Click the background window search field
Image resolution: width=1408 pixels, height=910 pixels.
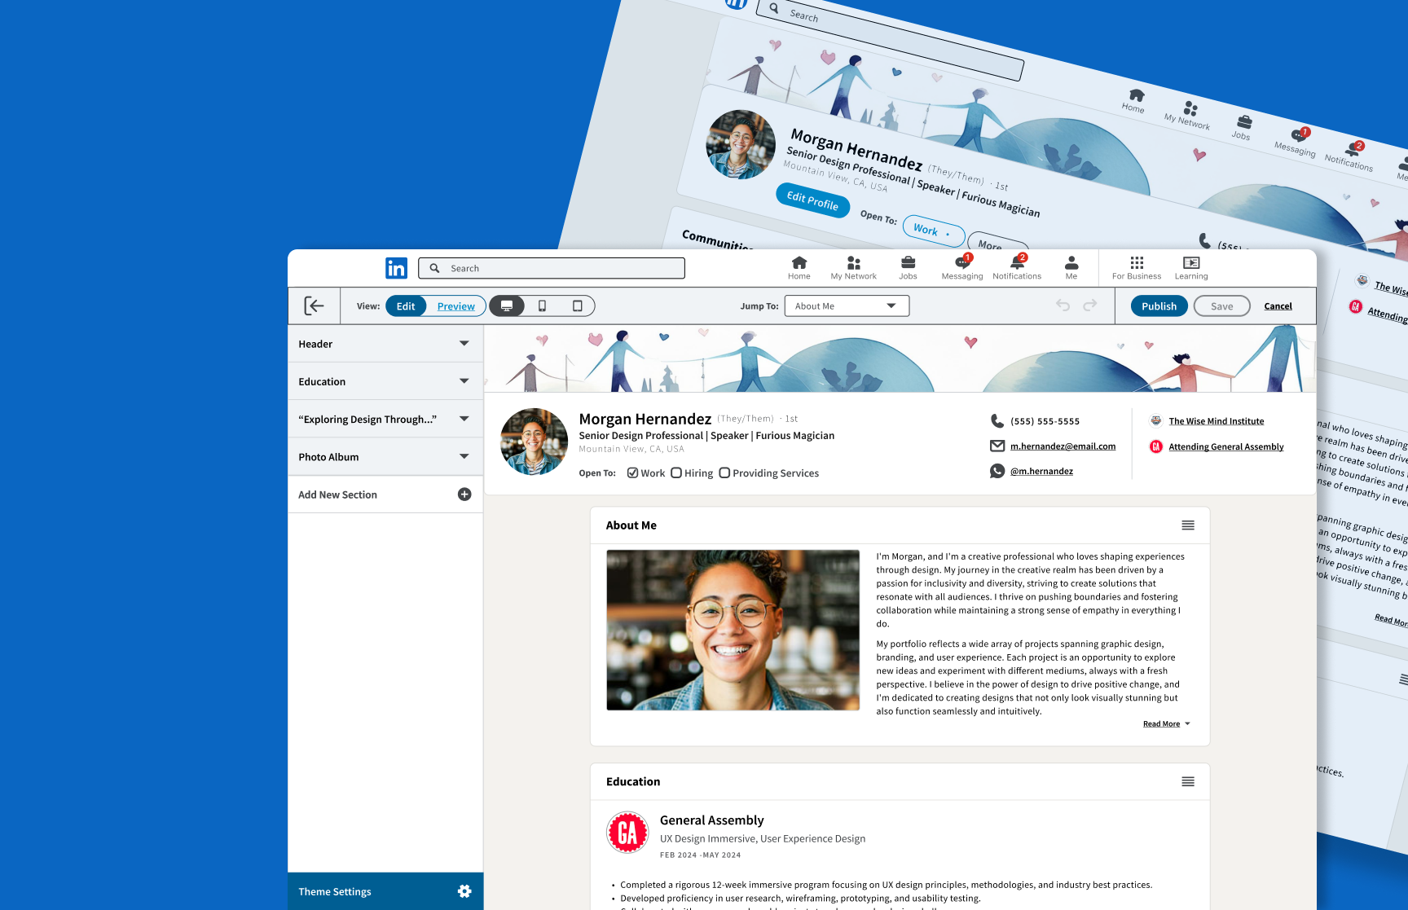pos(890,39)
